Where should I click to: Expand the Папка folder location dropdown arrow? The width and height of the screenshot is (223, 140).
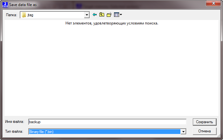[x=87, y=15]
